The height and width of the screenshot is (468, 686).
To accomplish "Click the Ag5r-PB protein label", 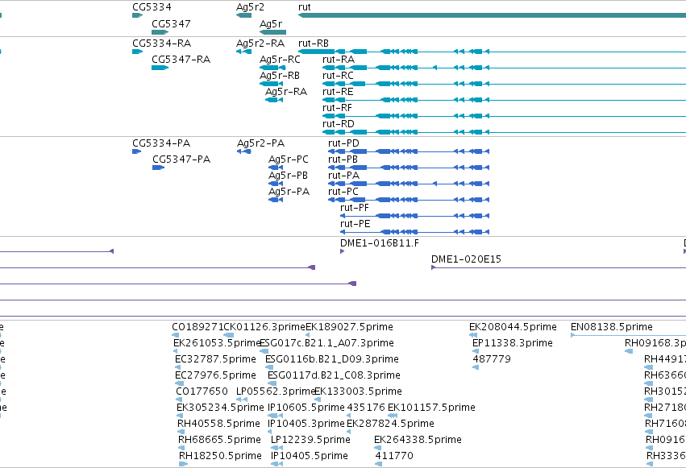I will point(288,176).
